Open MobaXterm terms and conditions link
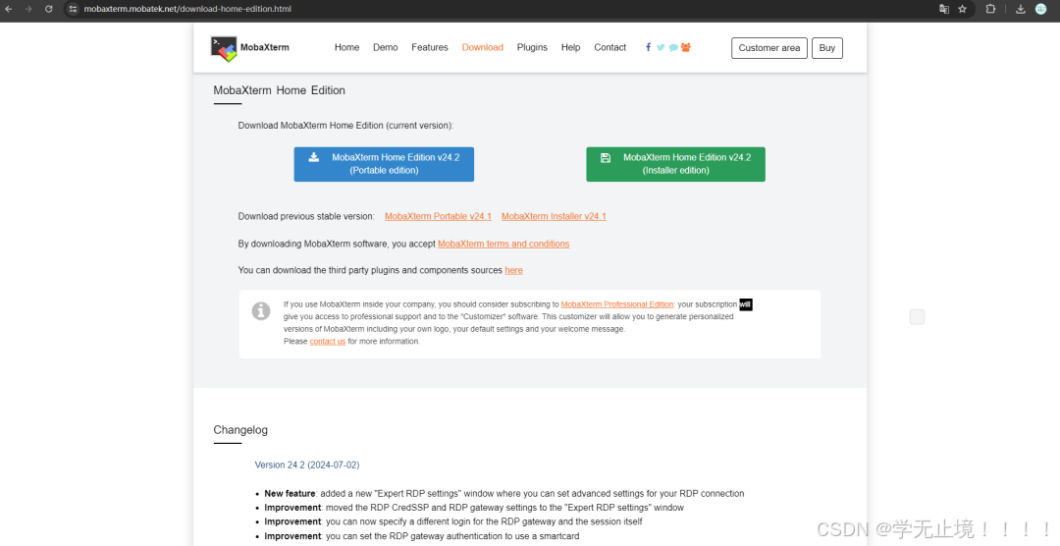Screen dimensions: 1060x546 pyautogui.click(x=503, y=244)
